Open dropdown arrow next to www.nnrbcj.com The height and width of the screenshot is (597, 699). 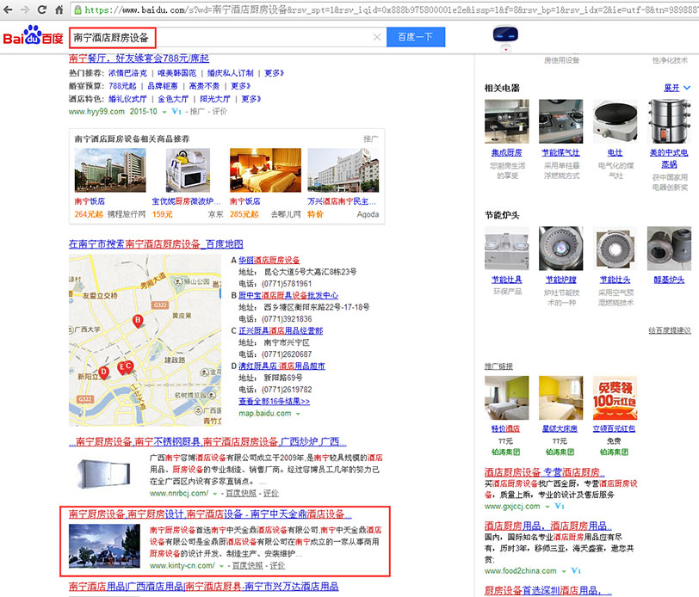215,494
